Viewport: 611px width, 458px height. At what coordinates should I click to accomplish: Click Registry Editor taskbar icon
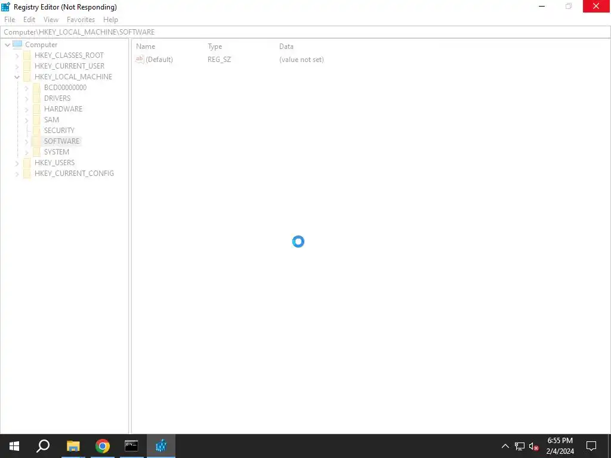coord(161,446)
